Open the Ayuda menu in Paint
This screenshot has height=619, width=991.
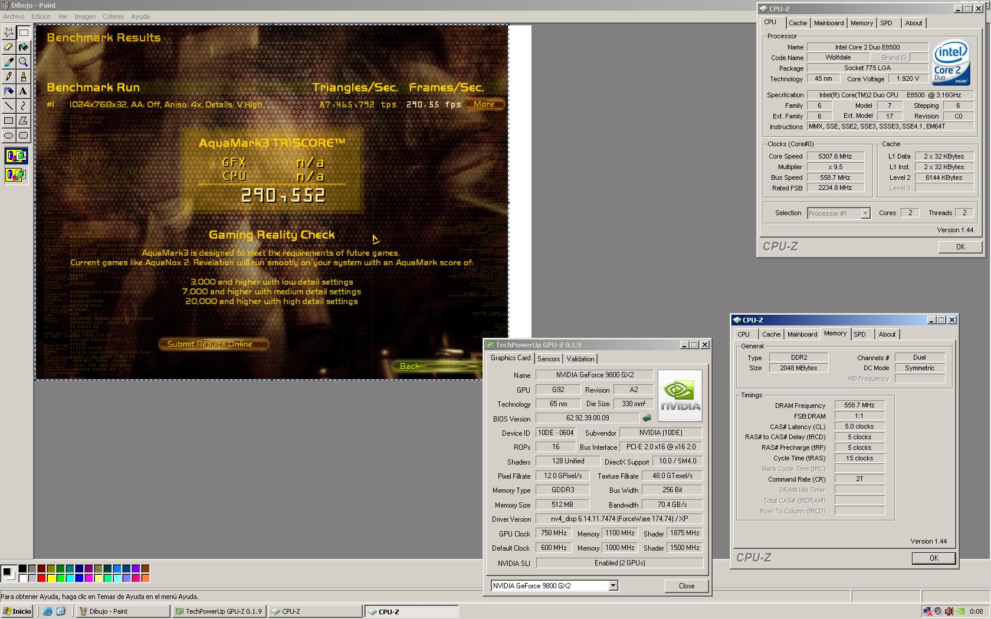tap(140, 17)
